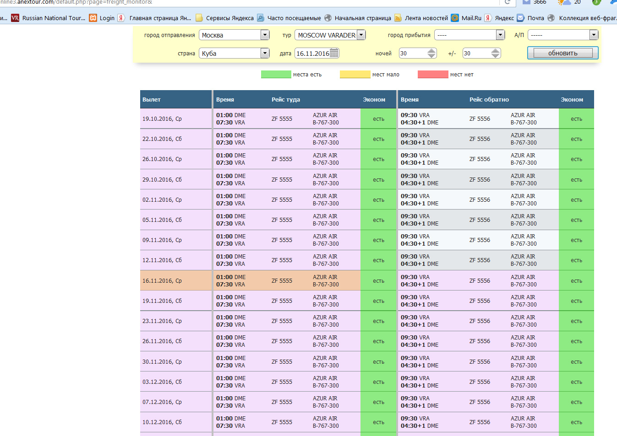Click the обновить button
Image resolution: width=617 pixels, height=436 pixels.
(x=562, y=53)
